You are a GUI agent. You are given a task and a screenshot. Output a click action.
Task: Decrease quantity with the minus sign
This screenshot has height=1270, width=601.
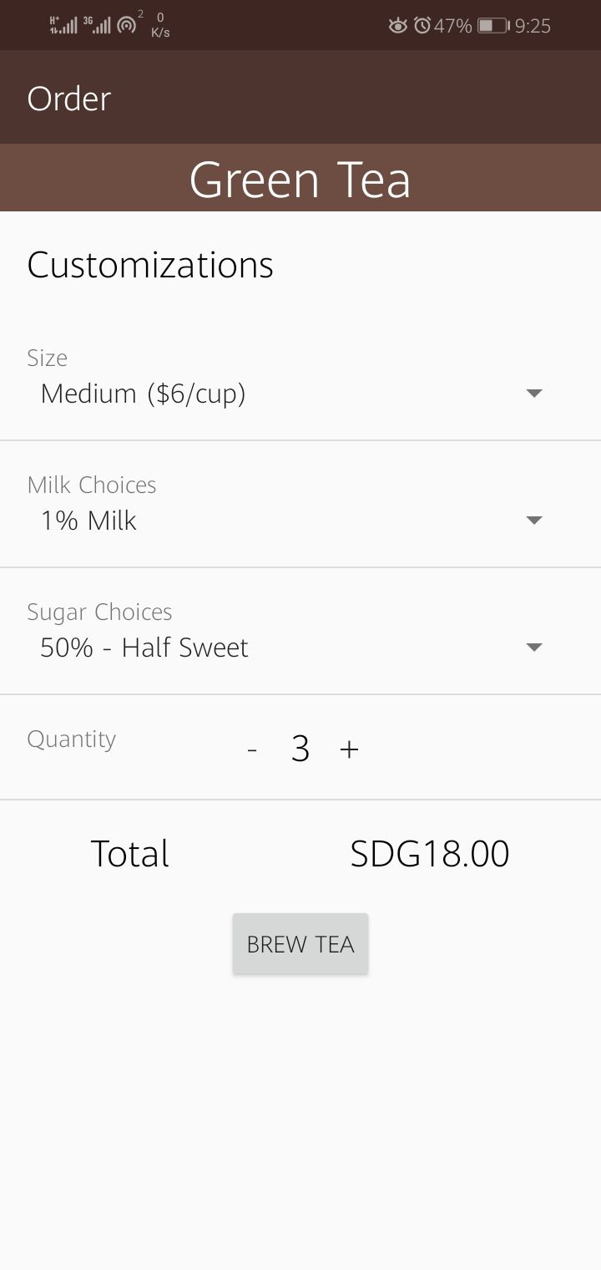[x=252, y=750]
